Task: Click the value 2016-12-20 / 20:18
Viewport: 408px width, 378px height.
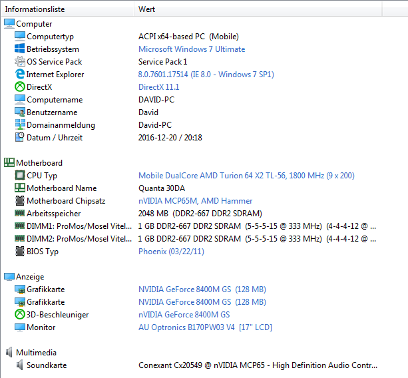Action: click(170, 137)
